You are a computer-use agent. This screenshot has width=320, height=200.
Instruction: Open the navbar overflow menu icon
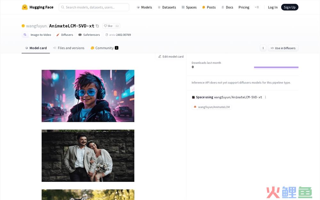coord(257,7)
